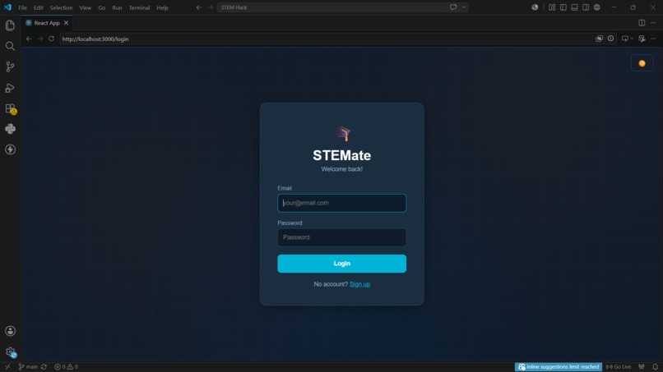Click Go Live in the status bar

tap(619, 367)
